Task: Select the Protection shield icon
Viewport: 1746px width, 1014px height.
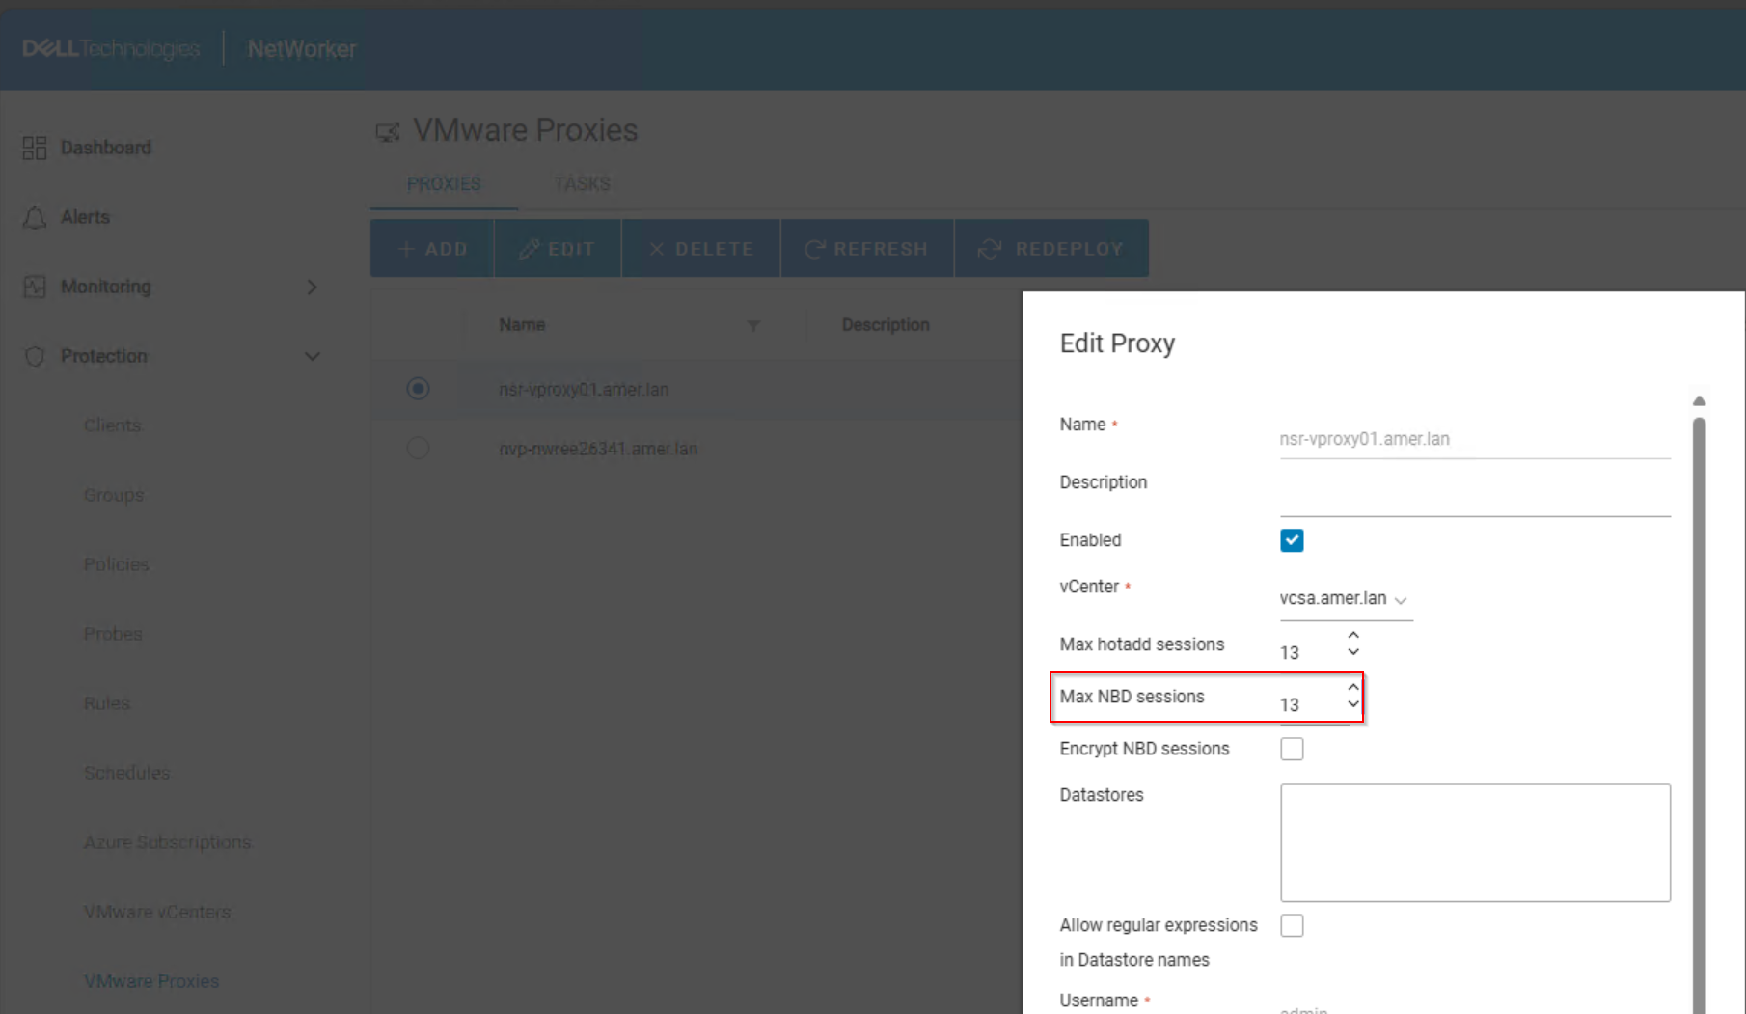Action: coord(34,356)
